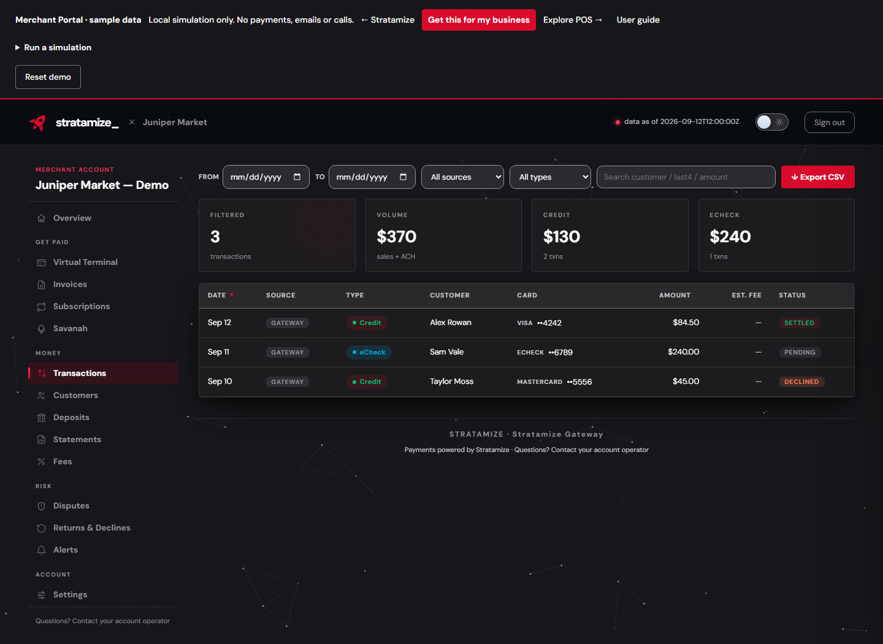The image size is (883, 644).
Task: Click the VISA ••4242 card cell
Action: click(x=539, y=323)
